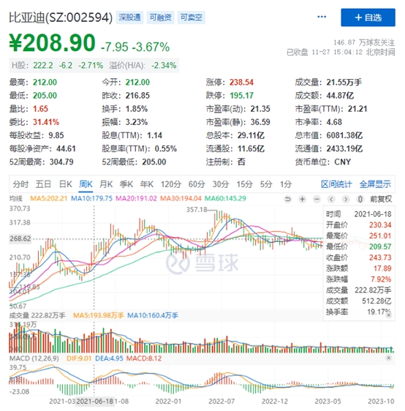Click the 涨停 value 238.54
This screenshot has height=411, width=405.
pyautogui.click(x=241, y=83)
